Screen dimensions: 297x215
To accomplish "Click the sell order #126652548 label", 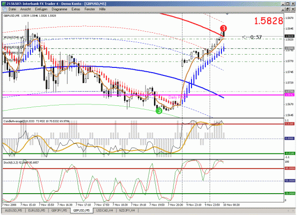I will (14, 37).
